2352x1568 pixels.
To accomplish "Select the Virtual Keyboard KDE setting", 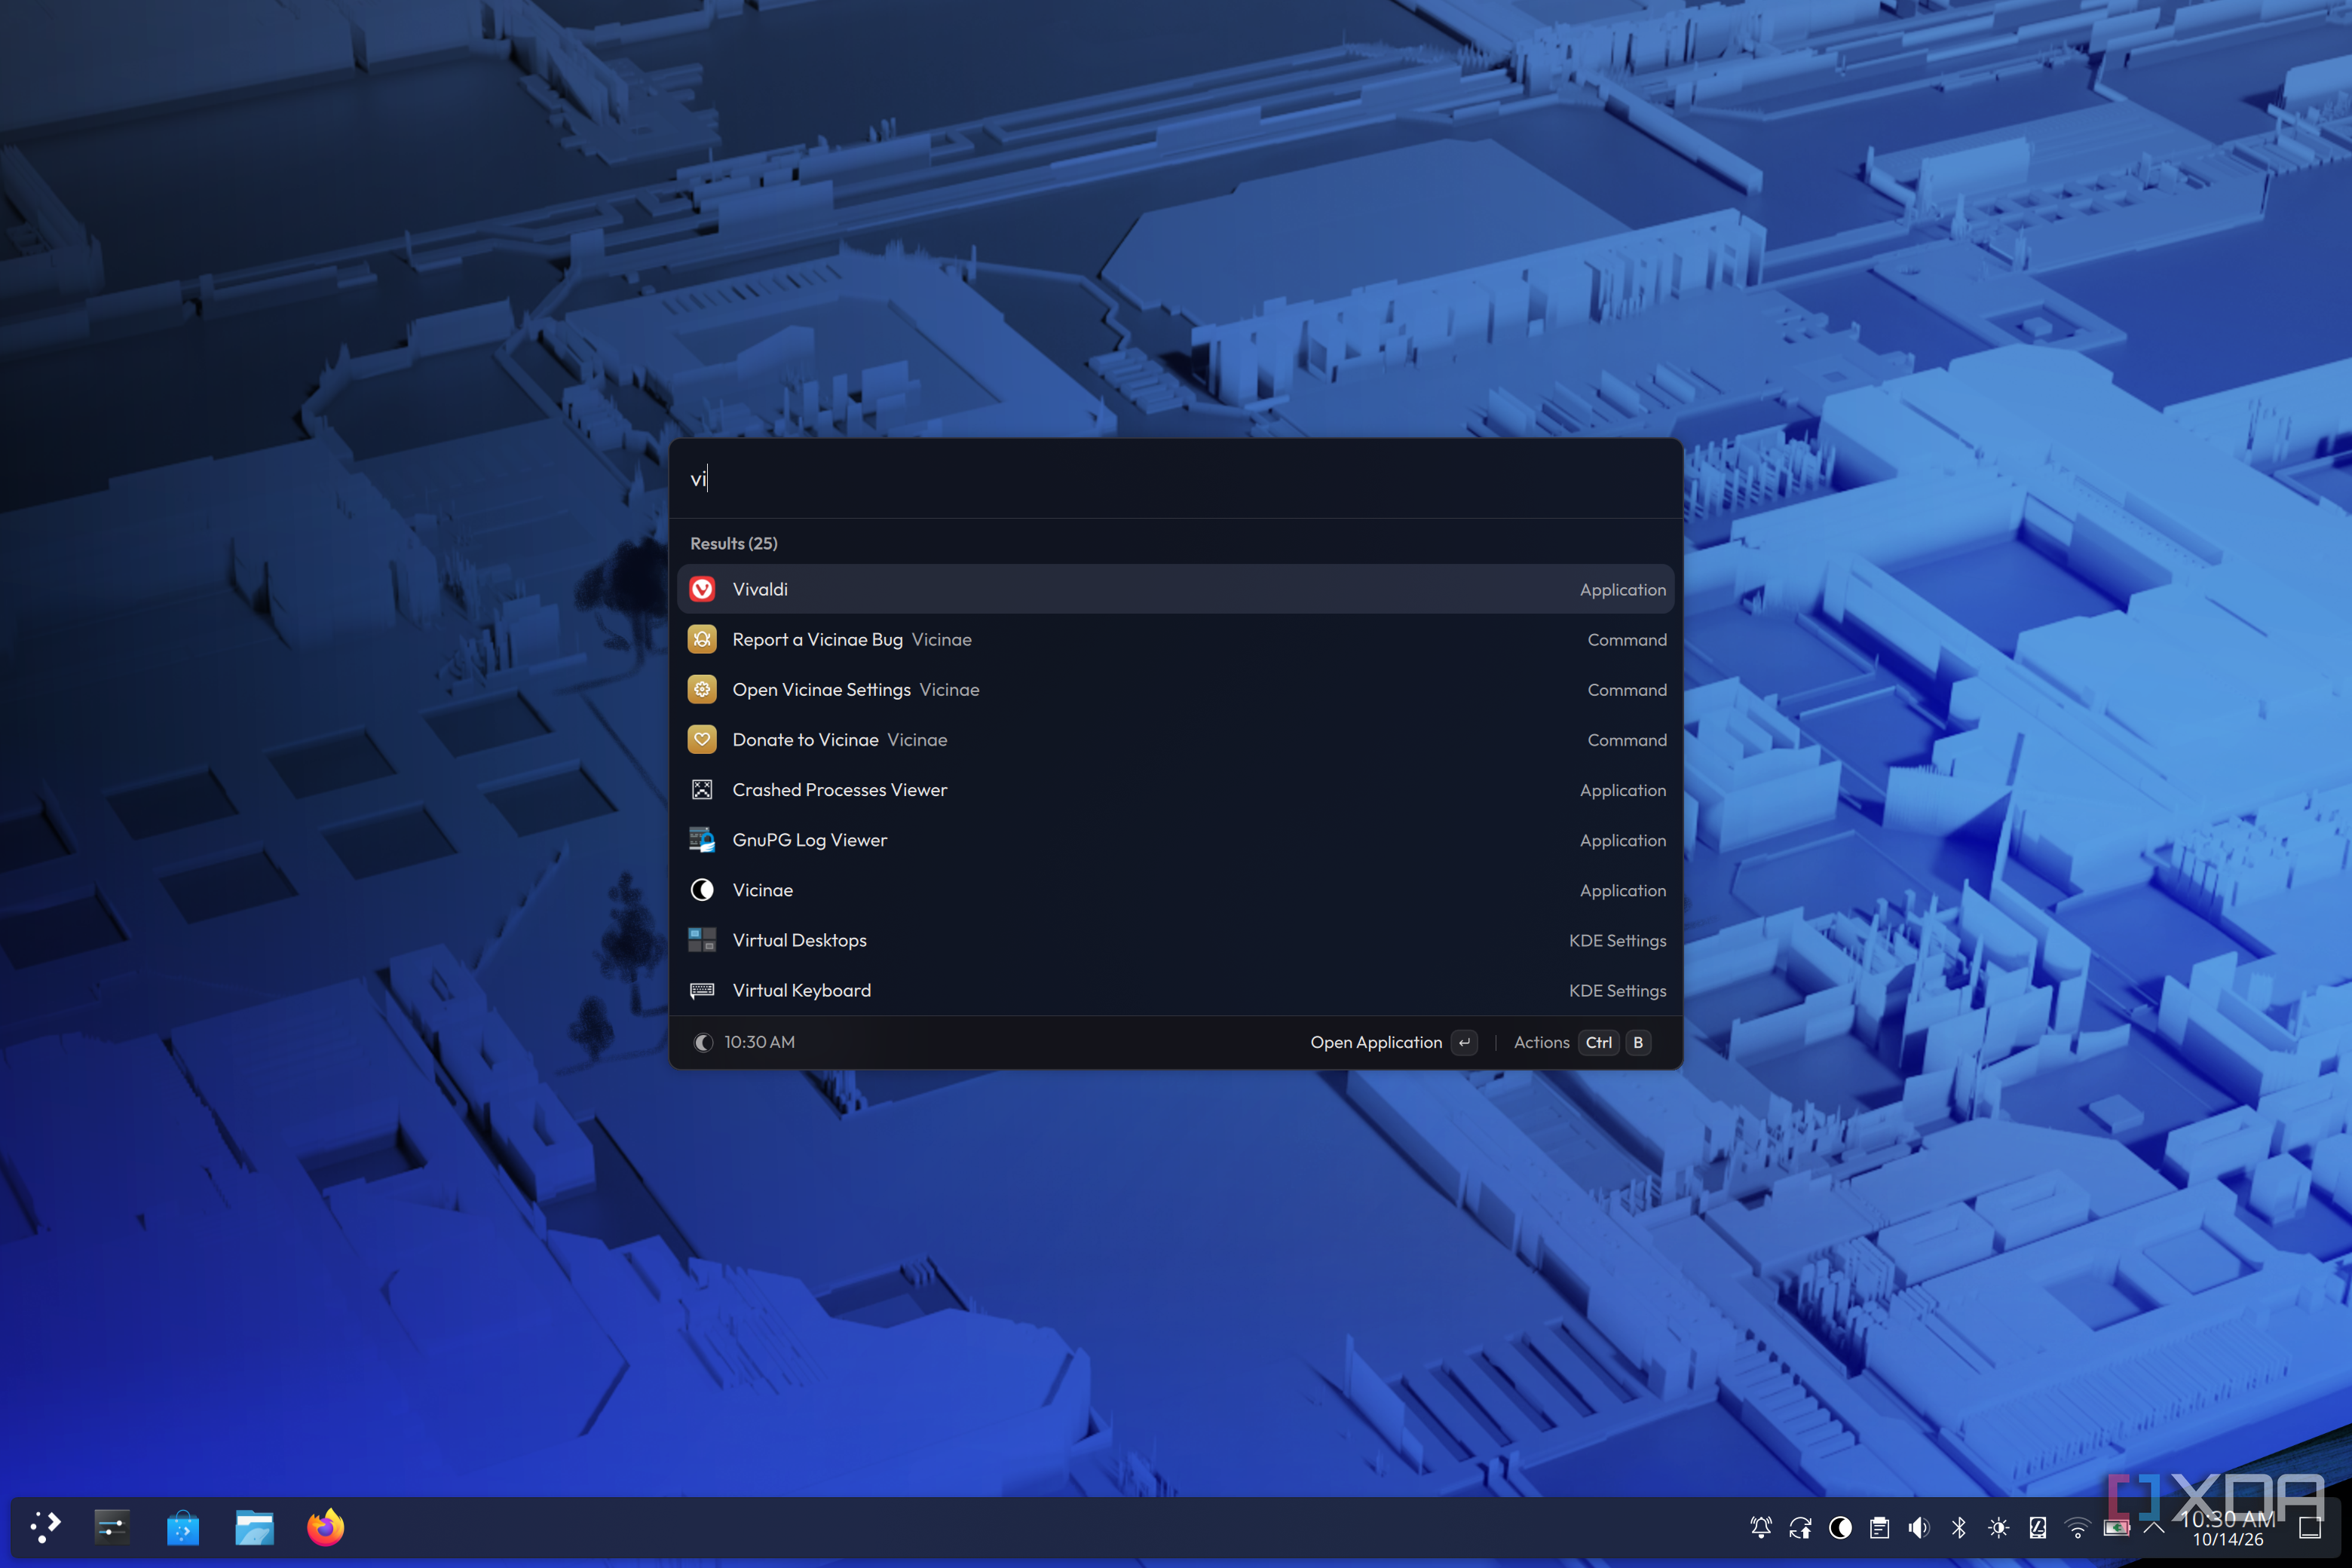I will [x=1176, y=990].
